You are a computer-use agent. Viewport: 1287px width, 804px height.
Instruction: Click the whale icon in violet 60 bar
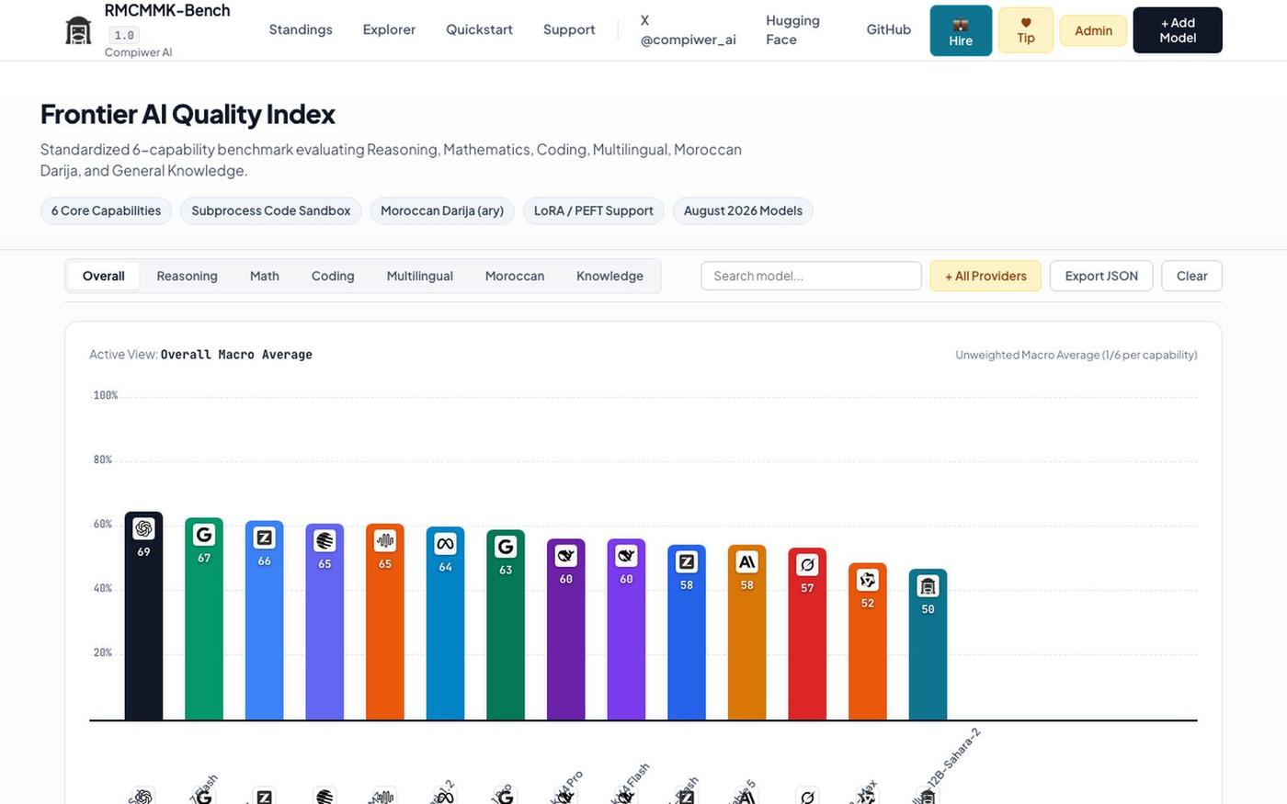point(626,556)
